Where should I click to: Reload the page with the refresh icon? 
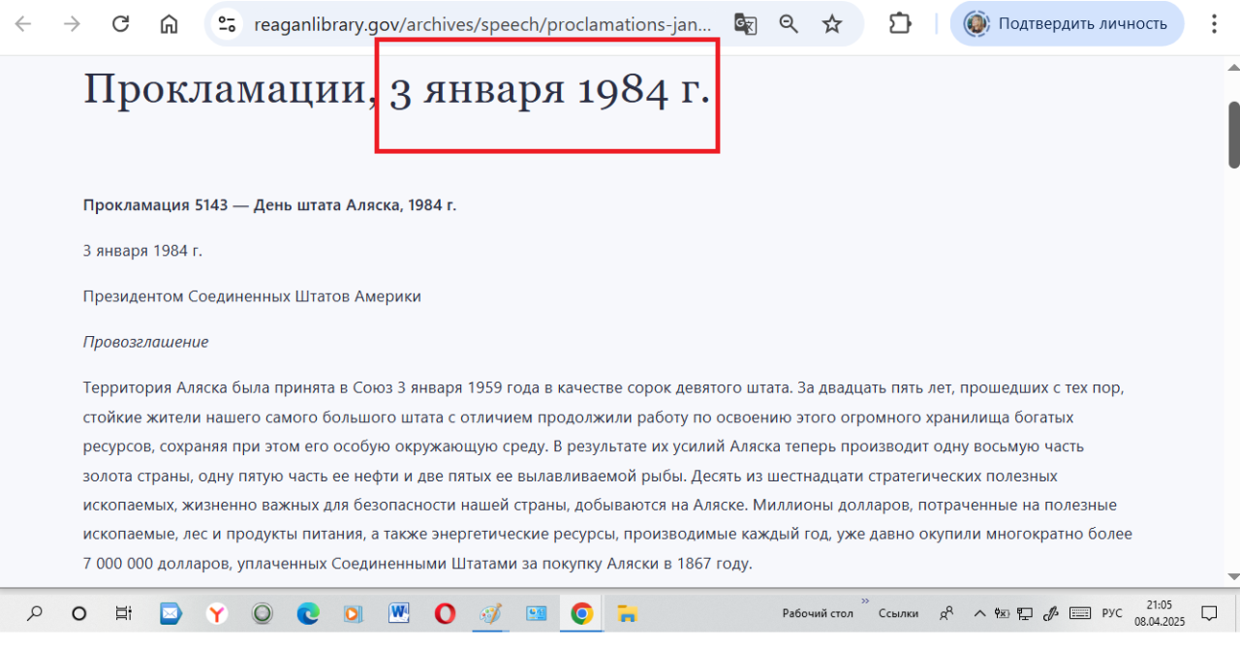point(120,24)
